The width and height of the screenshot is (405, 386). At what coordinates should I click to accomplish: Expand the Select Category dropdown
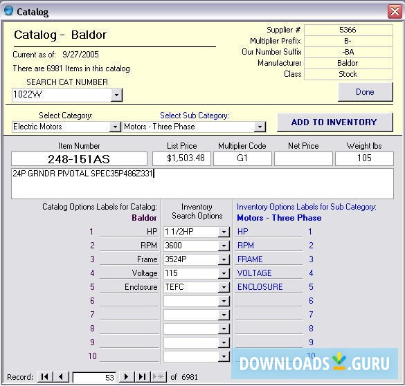click(x=115, y=127)
